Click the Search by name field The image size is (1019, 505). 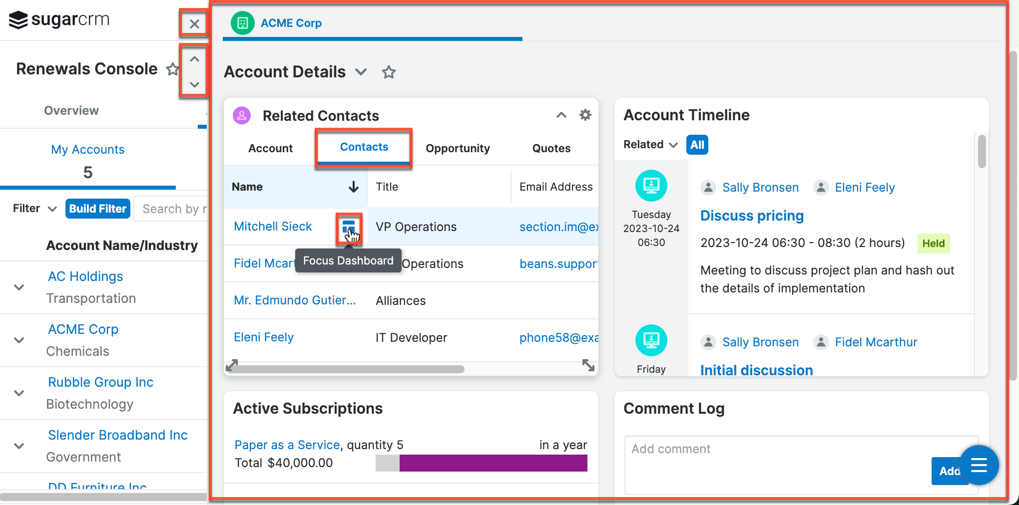171,209
